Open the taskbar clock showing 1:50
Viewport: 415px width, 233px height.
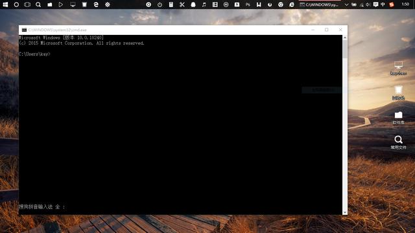coord(405,5)
